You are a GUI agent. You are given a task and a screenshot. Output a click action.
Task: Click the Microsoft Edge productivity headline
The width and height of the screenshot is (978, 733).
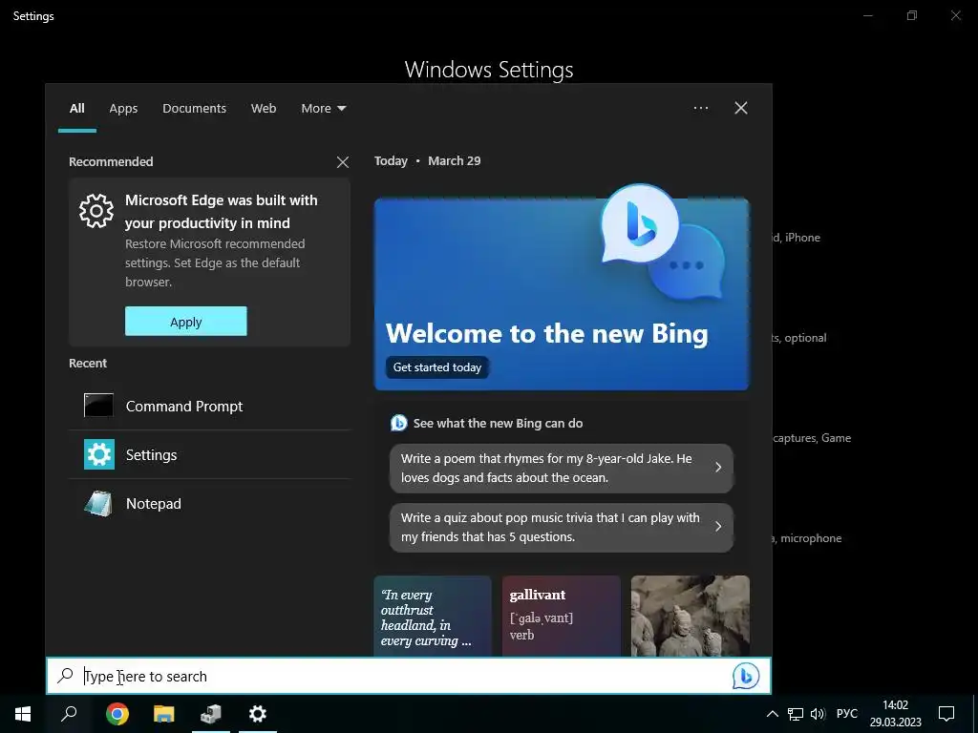click(x=222, y=212)
